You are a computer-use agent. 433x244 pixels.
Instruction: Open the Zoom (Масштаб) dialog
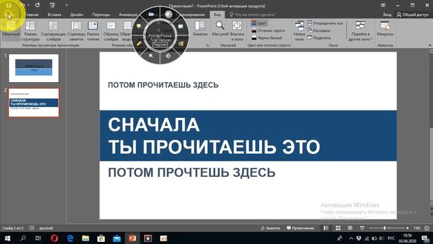click(x=220, y=28)
